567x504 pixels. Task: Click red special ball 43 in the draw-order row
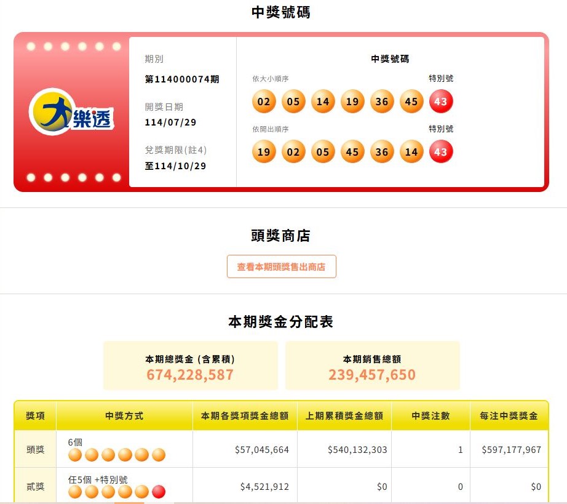coord(441,151)
